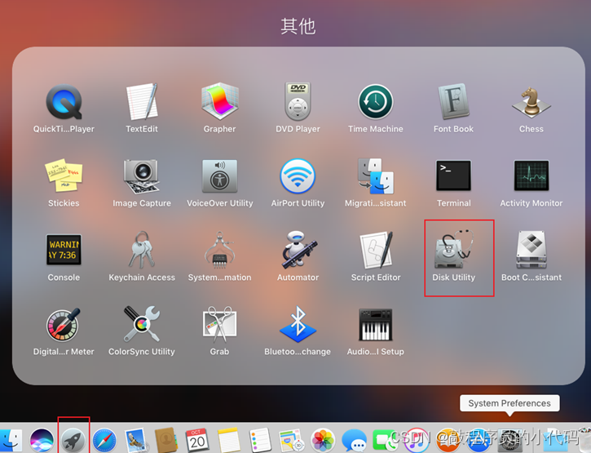
Task: Open Time Machine
Action: point(376,102)
